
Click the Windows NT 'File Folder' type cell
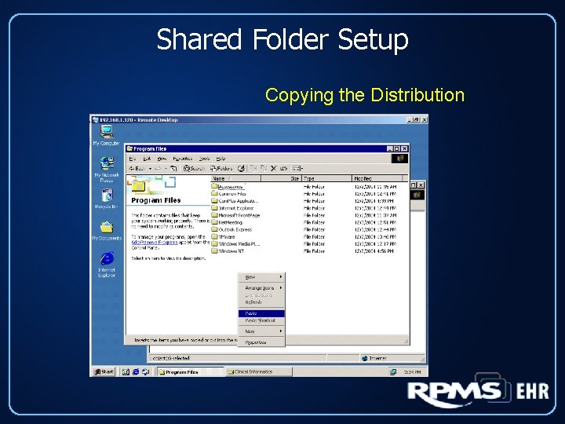(314, 251)
